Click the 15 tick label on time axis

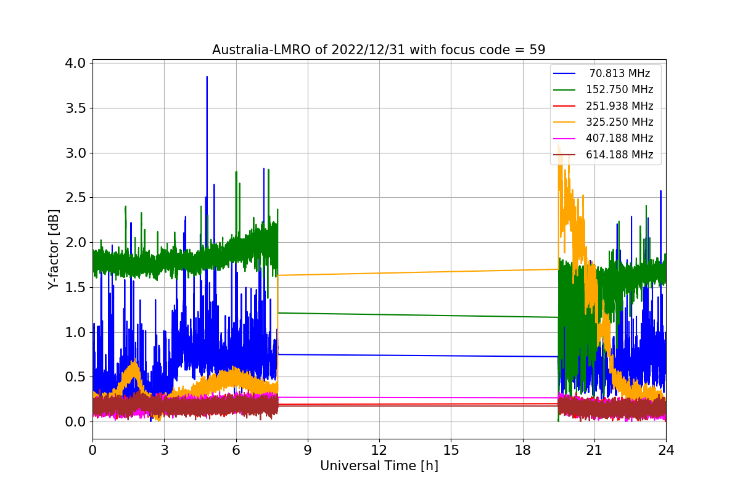pyautogui.click(x=451, y=450)
